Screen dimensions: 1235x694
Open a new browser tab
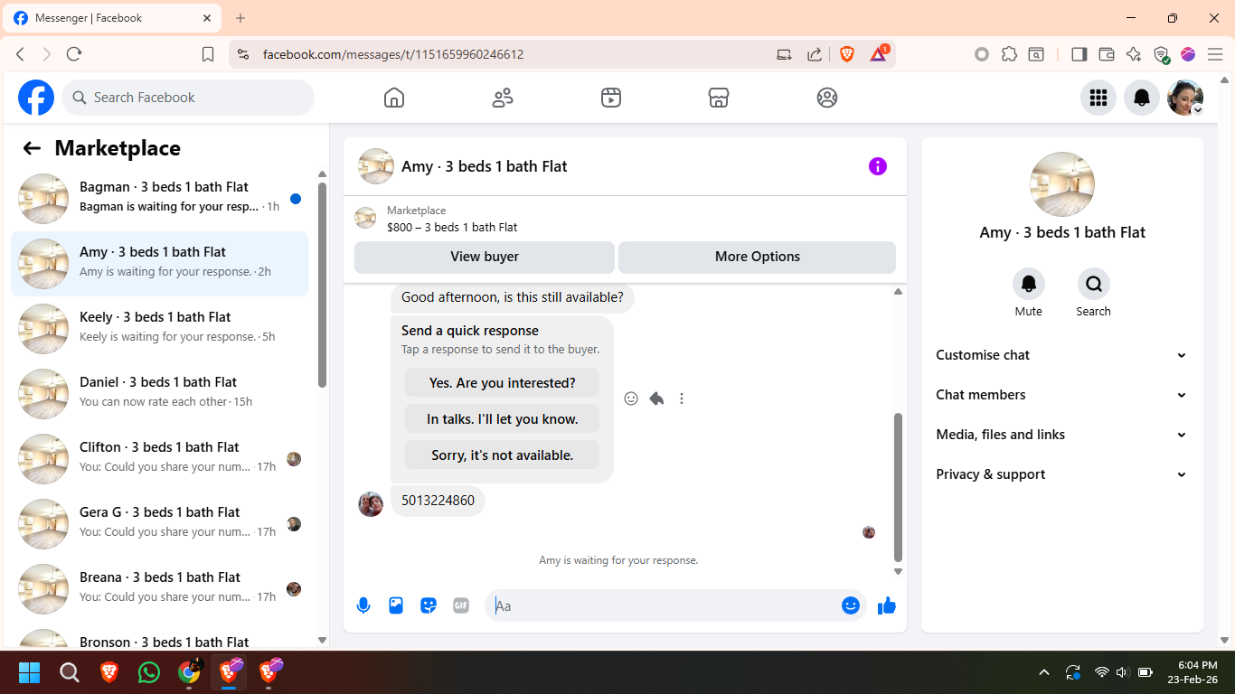[240, 18]
